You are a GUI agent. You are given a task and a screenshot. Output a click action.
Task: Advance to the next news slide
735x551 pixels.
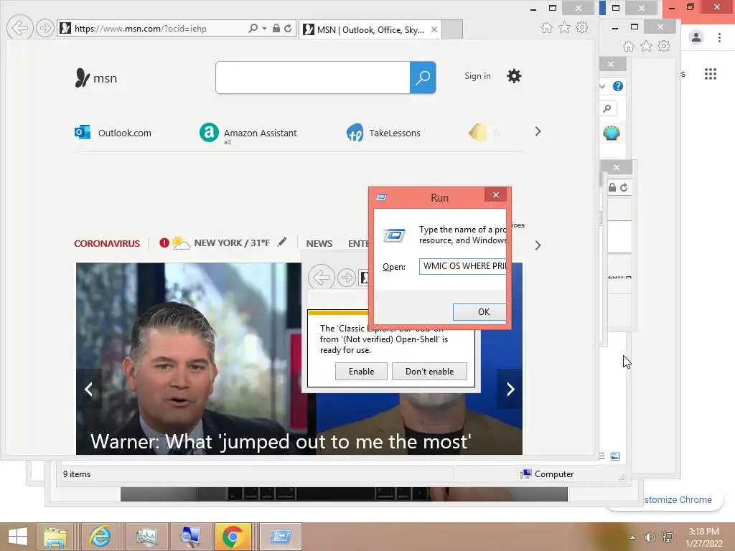(510, 389)
